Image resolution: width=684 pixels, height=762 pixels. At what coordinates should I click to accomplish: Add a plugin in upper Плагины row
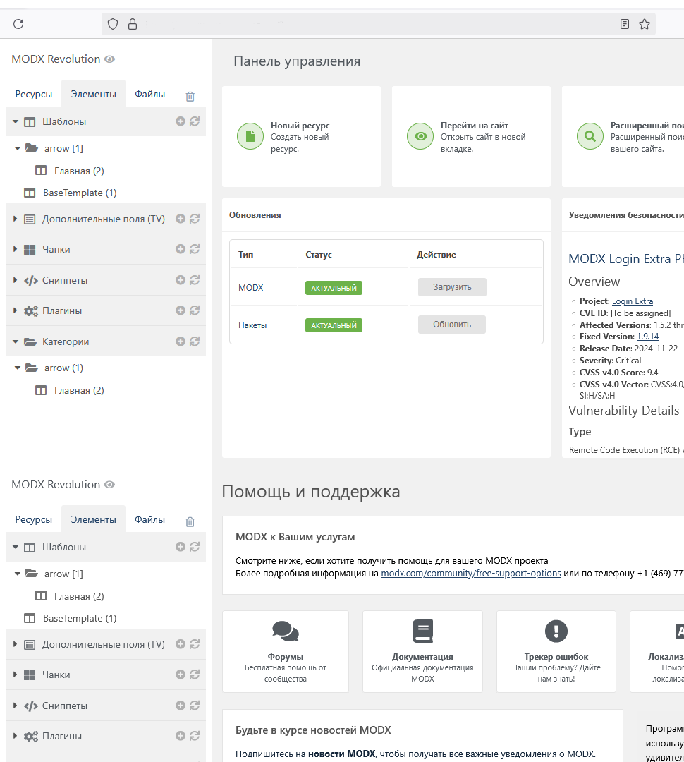point(181,310)
